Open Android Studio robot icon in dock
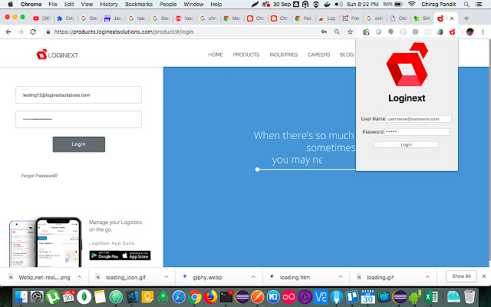This screenshot has height=307, width=491. (x=415, y=296)
